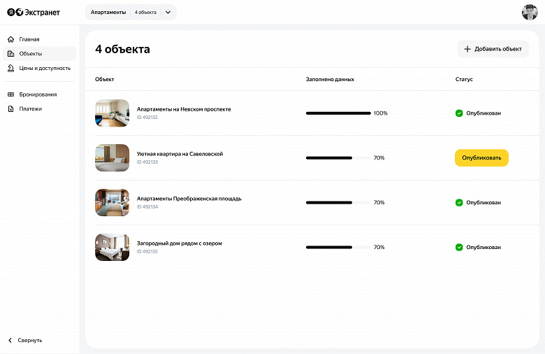This screenshot has height=354, width=545.
Task: Click thumbnail of Апартаменты Преображенская площадь
Action: pyautogui.click(x=112, y=202)
